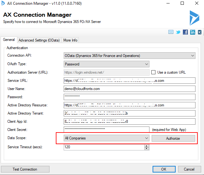Click the Dynamics logo in header
The height and width of the screenshot is (175, 204).
click(x=194, y=18)
